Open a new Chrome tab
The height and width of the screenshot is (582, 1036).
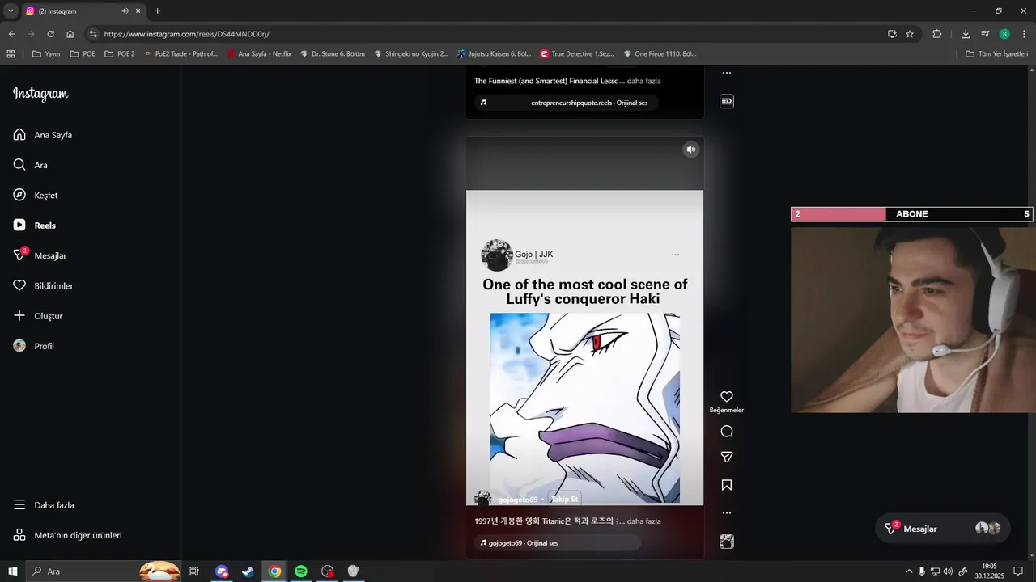coord(157,11)
